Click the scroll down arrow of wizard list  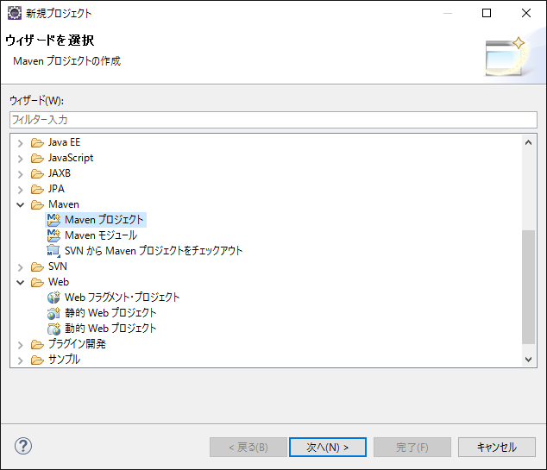click(x=528, y=359)
